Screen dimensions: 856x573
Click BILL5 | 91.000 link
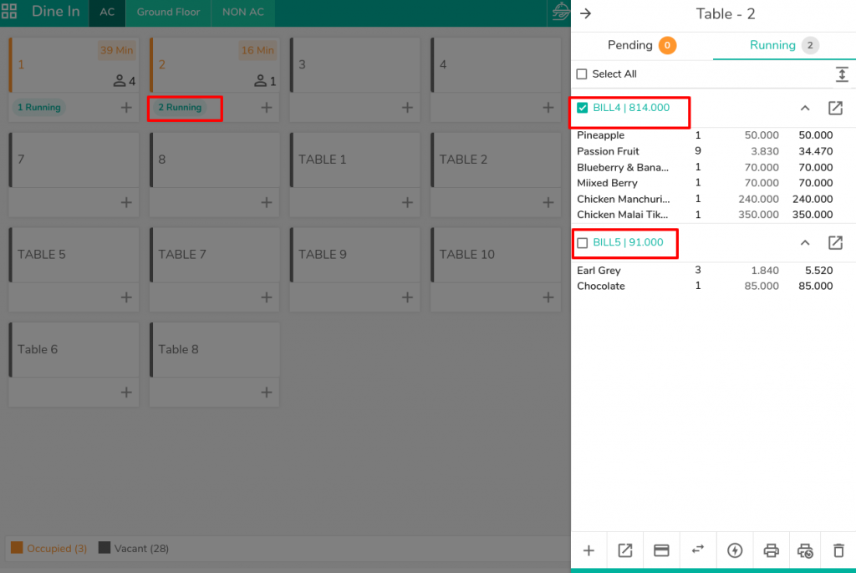point(628,242)
